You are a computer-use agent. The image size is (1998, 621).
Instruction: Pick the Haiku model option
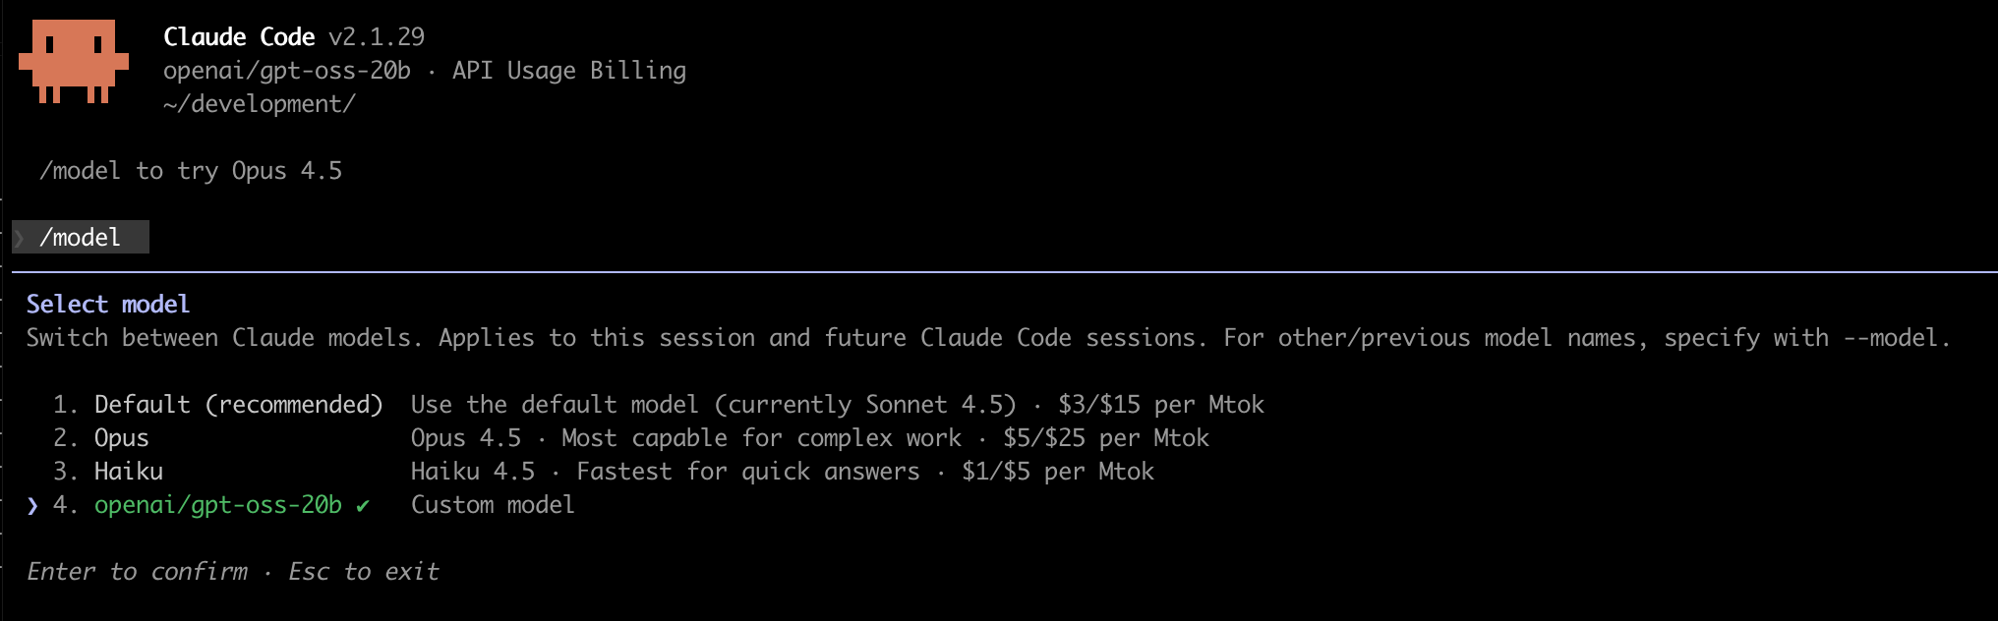coord(129,472)
